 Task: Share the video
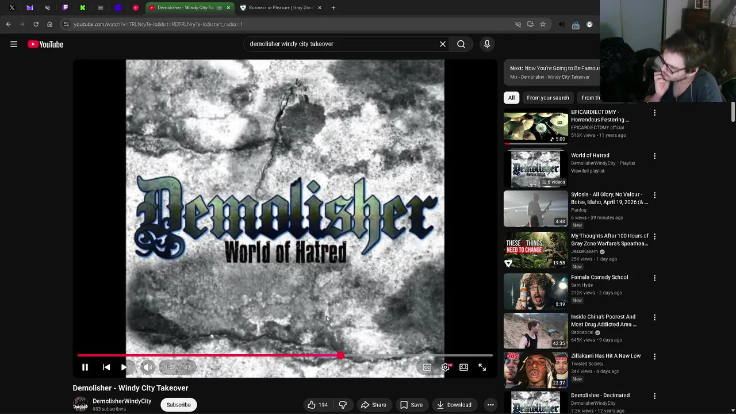pyautogui.click(x=373, y=405)
